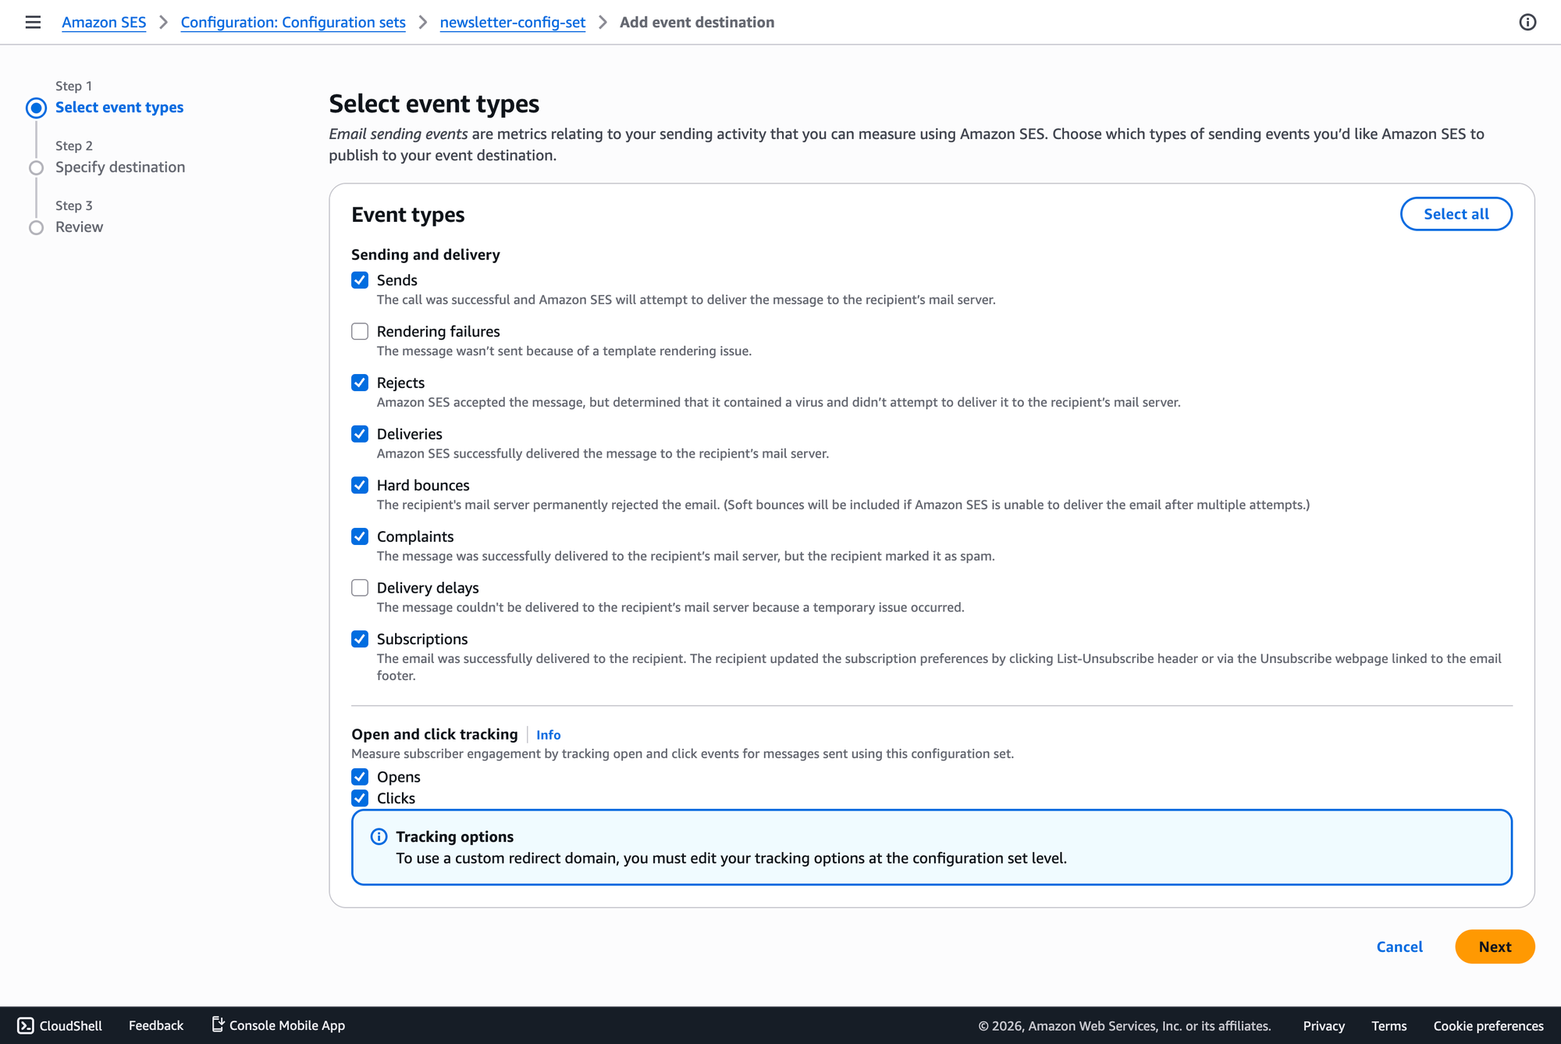The width and height of the screenshot is (1561, 1044).
Task: Navigate to newsletter-config-set breadcrumb
Action: pos(512,22)
